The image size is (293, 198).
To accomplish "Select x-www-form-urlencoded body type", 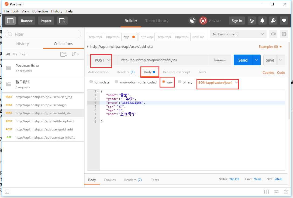I will click(x=116, y=82).
